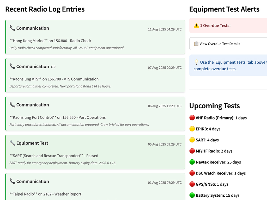Click the red status dot for GPS/GNSS

192,184
